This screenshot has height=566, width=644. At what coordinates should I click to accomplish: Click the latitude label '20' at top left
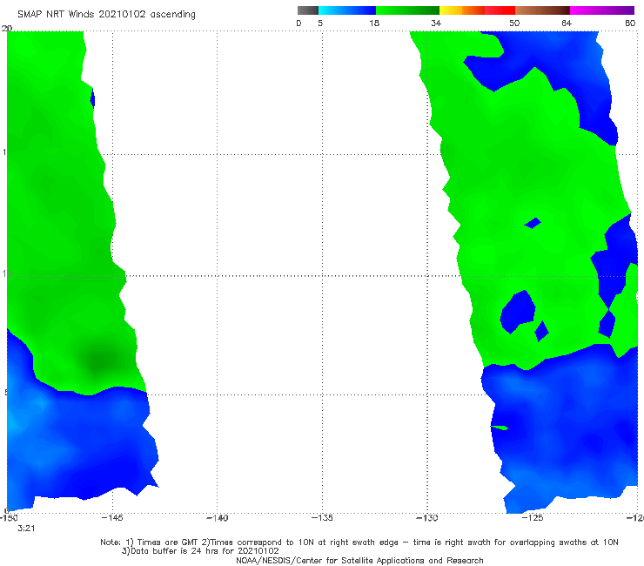7,29
